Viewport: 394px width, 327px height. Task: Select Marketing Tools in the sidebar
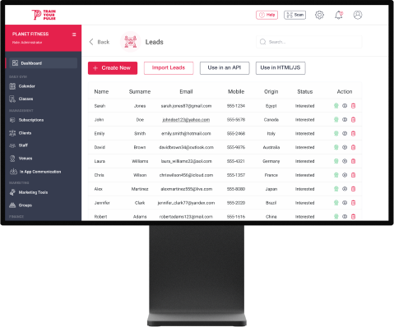coord(33,192)
